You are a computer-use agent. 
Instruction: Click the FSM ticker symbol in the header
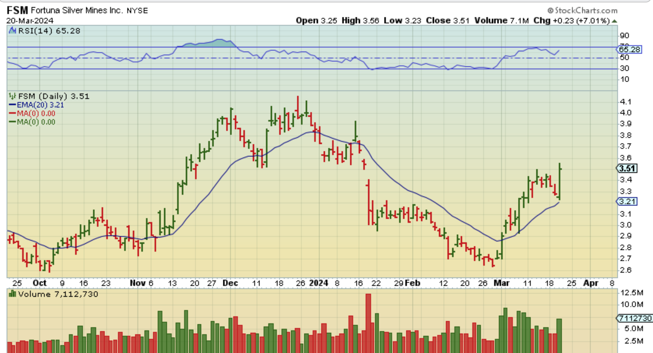pyautogui.click(x=17, y=10)
